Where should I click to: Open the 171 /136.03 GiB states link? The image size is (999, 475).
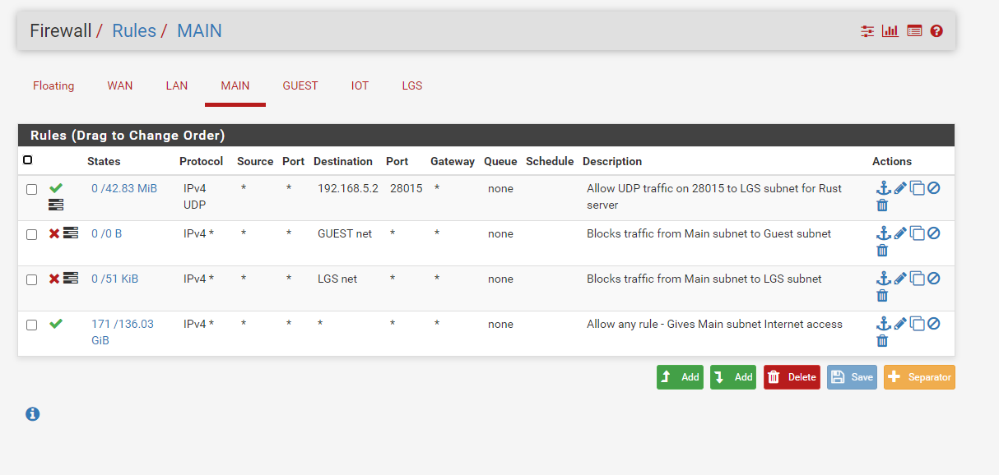coord(123,332)
